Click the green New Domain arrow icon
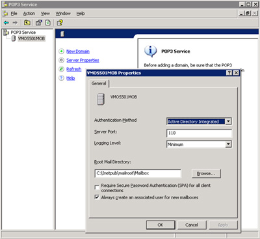The width and height of the screenshot is (260, 239). [62, 51]
